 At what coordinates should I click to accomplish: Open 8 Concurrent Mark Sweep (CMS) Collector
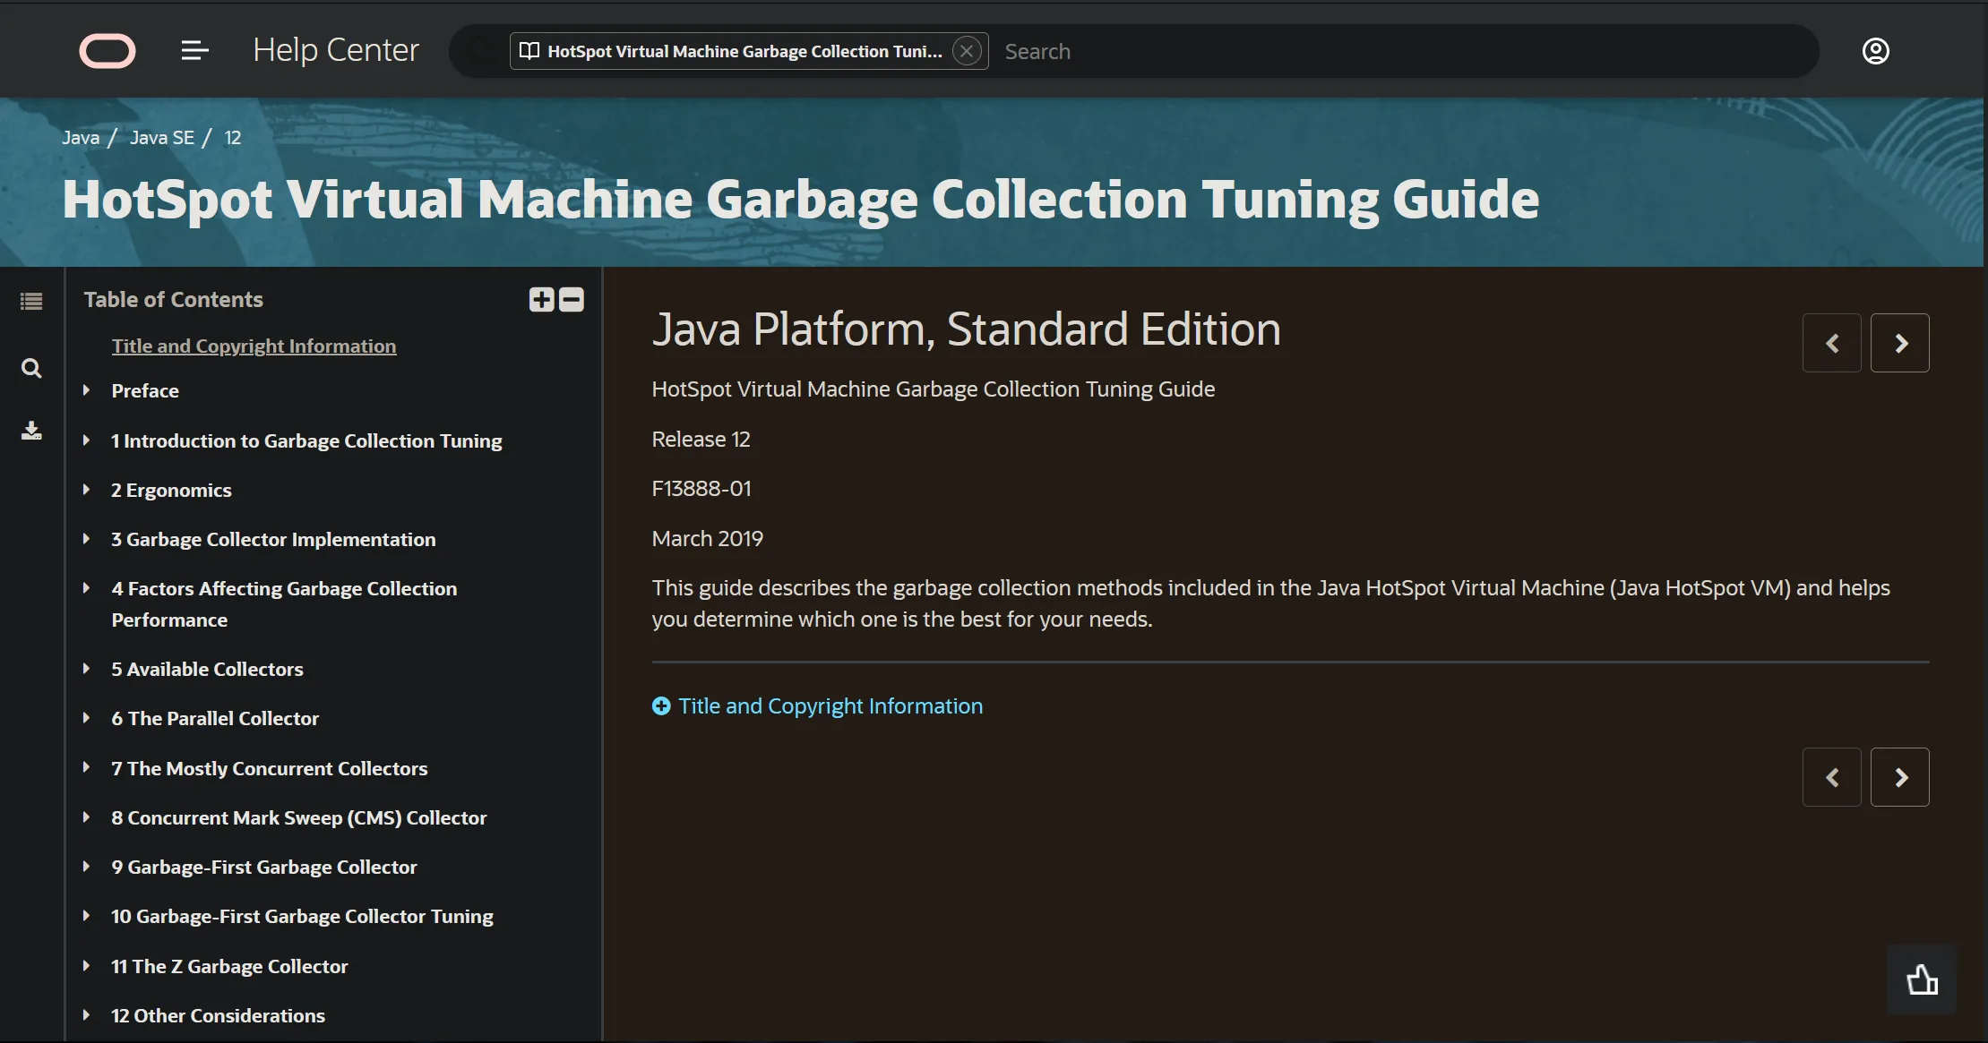[299, 818]
